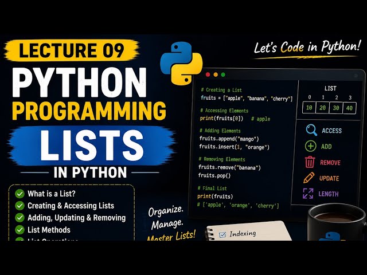Click the yellow PROGRAMMING heading

coord(89,111)
